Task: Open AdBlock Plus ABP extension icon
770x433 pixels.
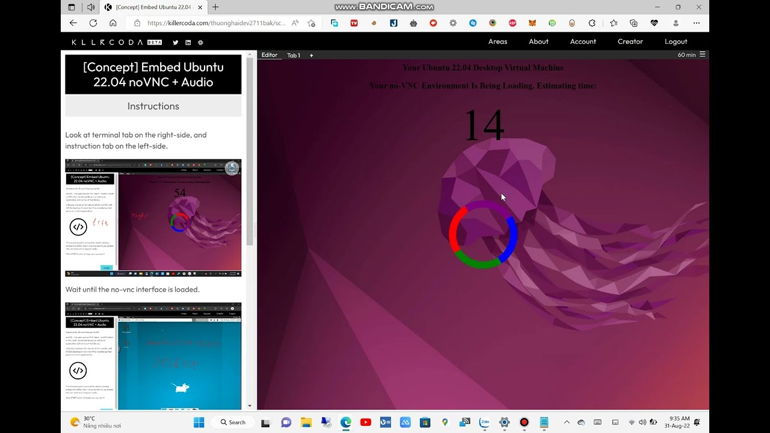Action: (x=513, y=23)
